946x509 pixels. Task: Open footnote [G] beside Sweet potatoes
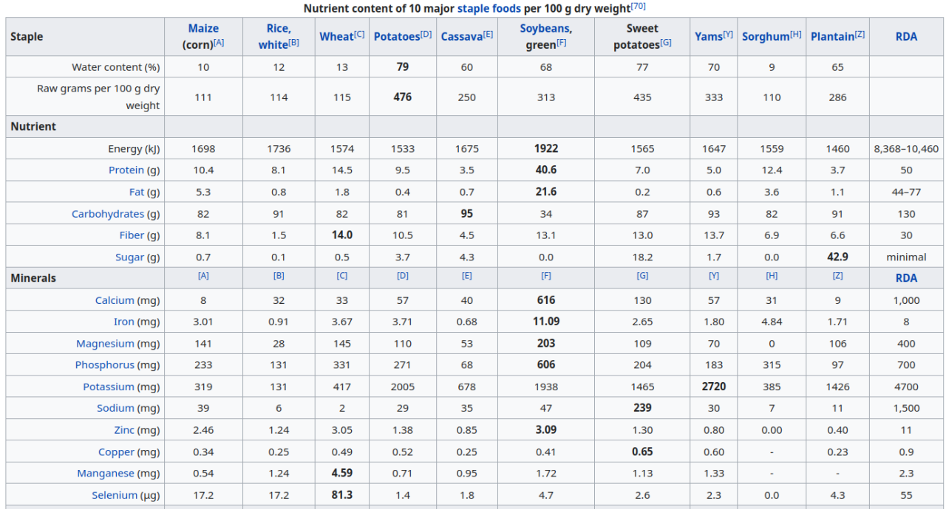(666, 42)
